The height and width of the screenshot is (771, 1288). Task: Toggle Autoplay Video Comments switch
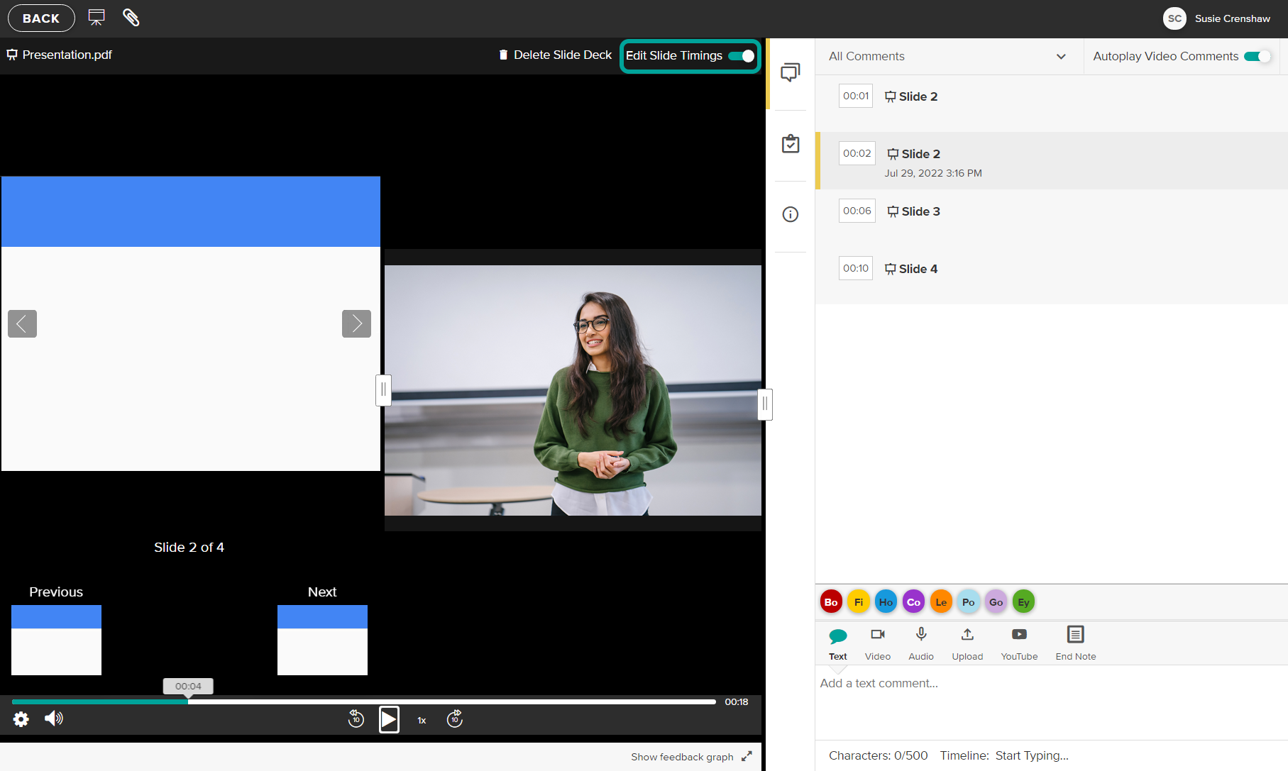[1257, 56]
